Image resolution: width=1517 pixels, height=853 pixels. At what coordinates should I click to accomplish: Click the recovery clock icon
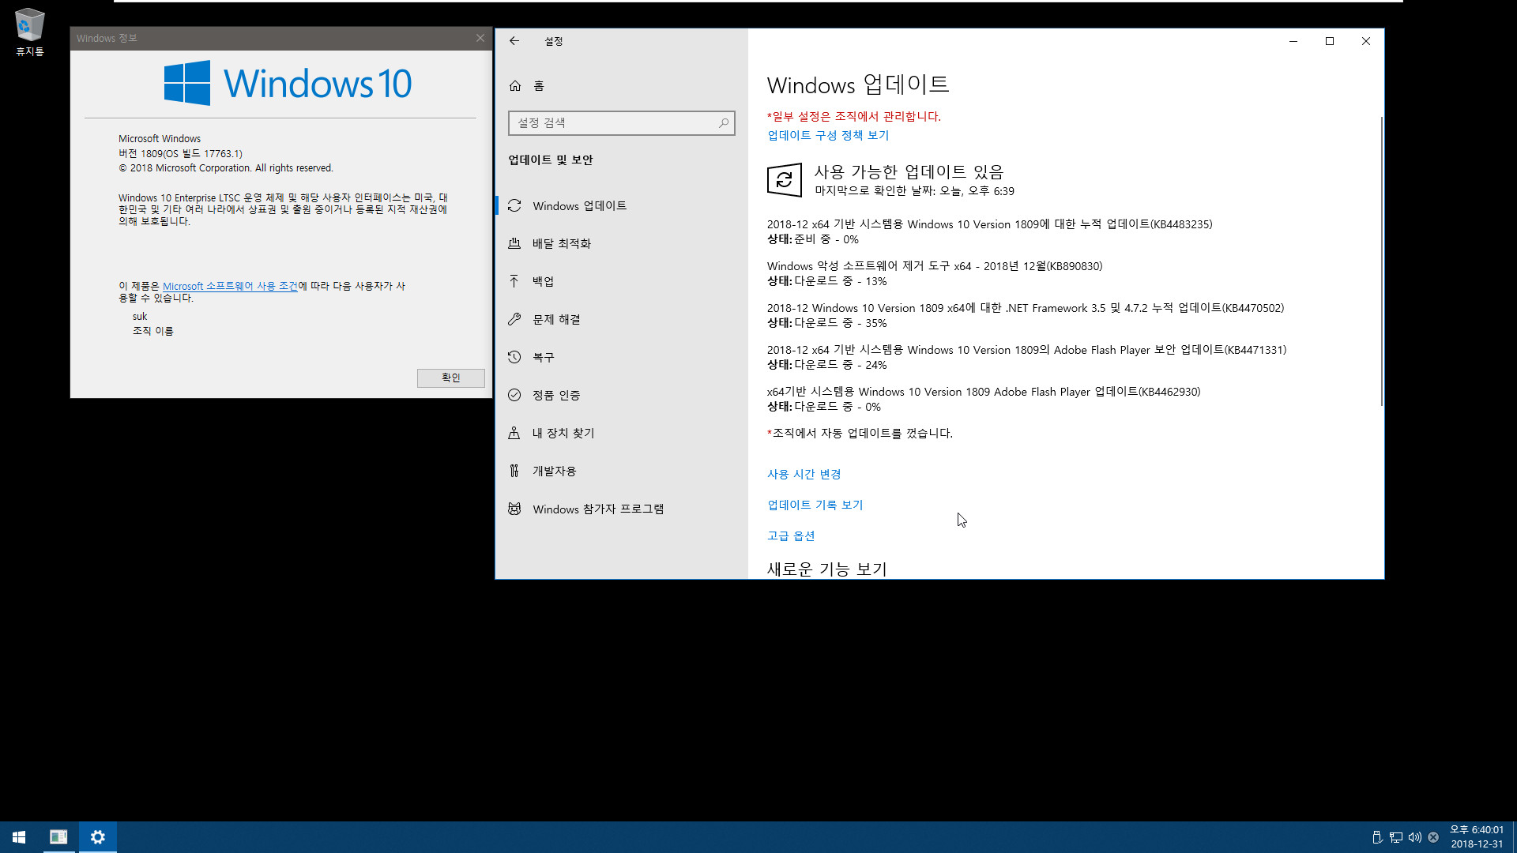[514, 357]
